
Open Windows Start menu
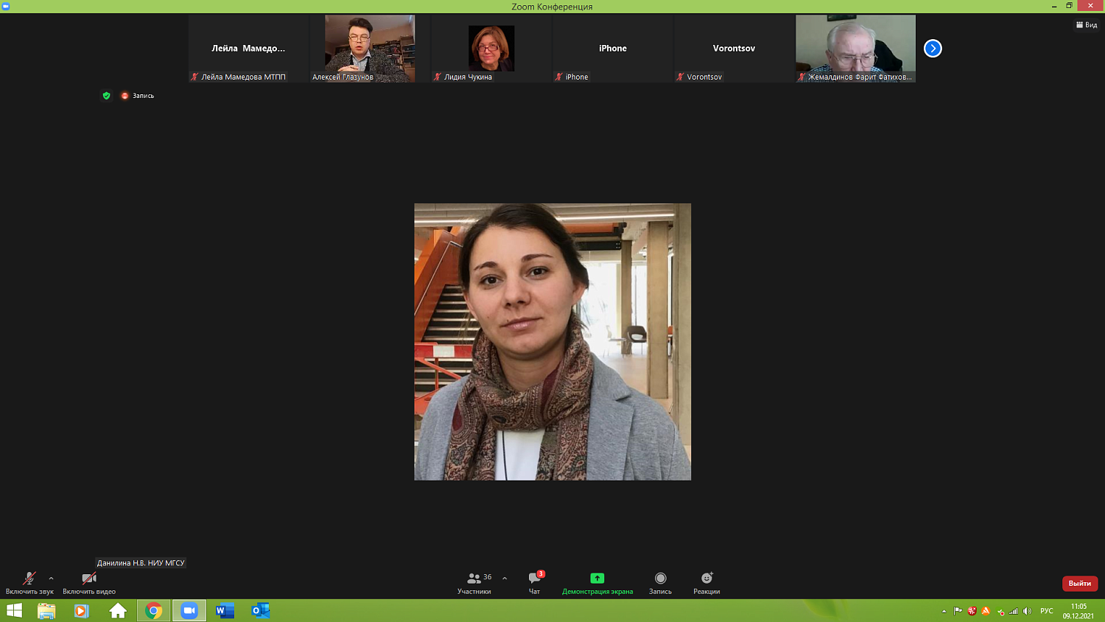click(14, 610)
